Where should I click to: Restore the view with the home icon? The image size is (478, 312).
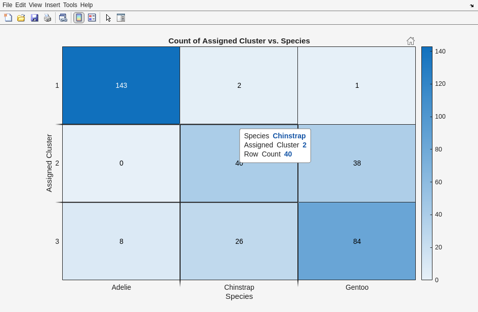411,41
